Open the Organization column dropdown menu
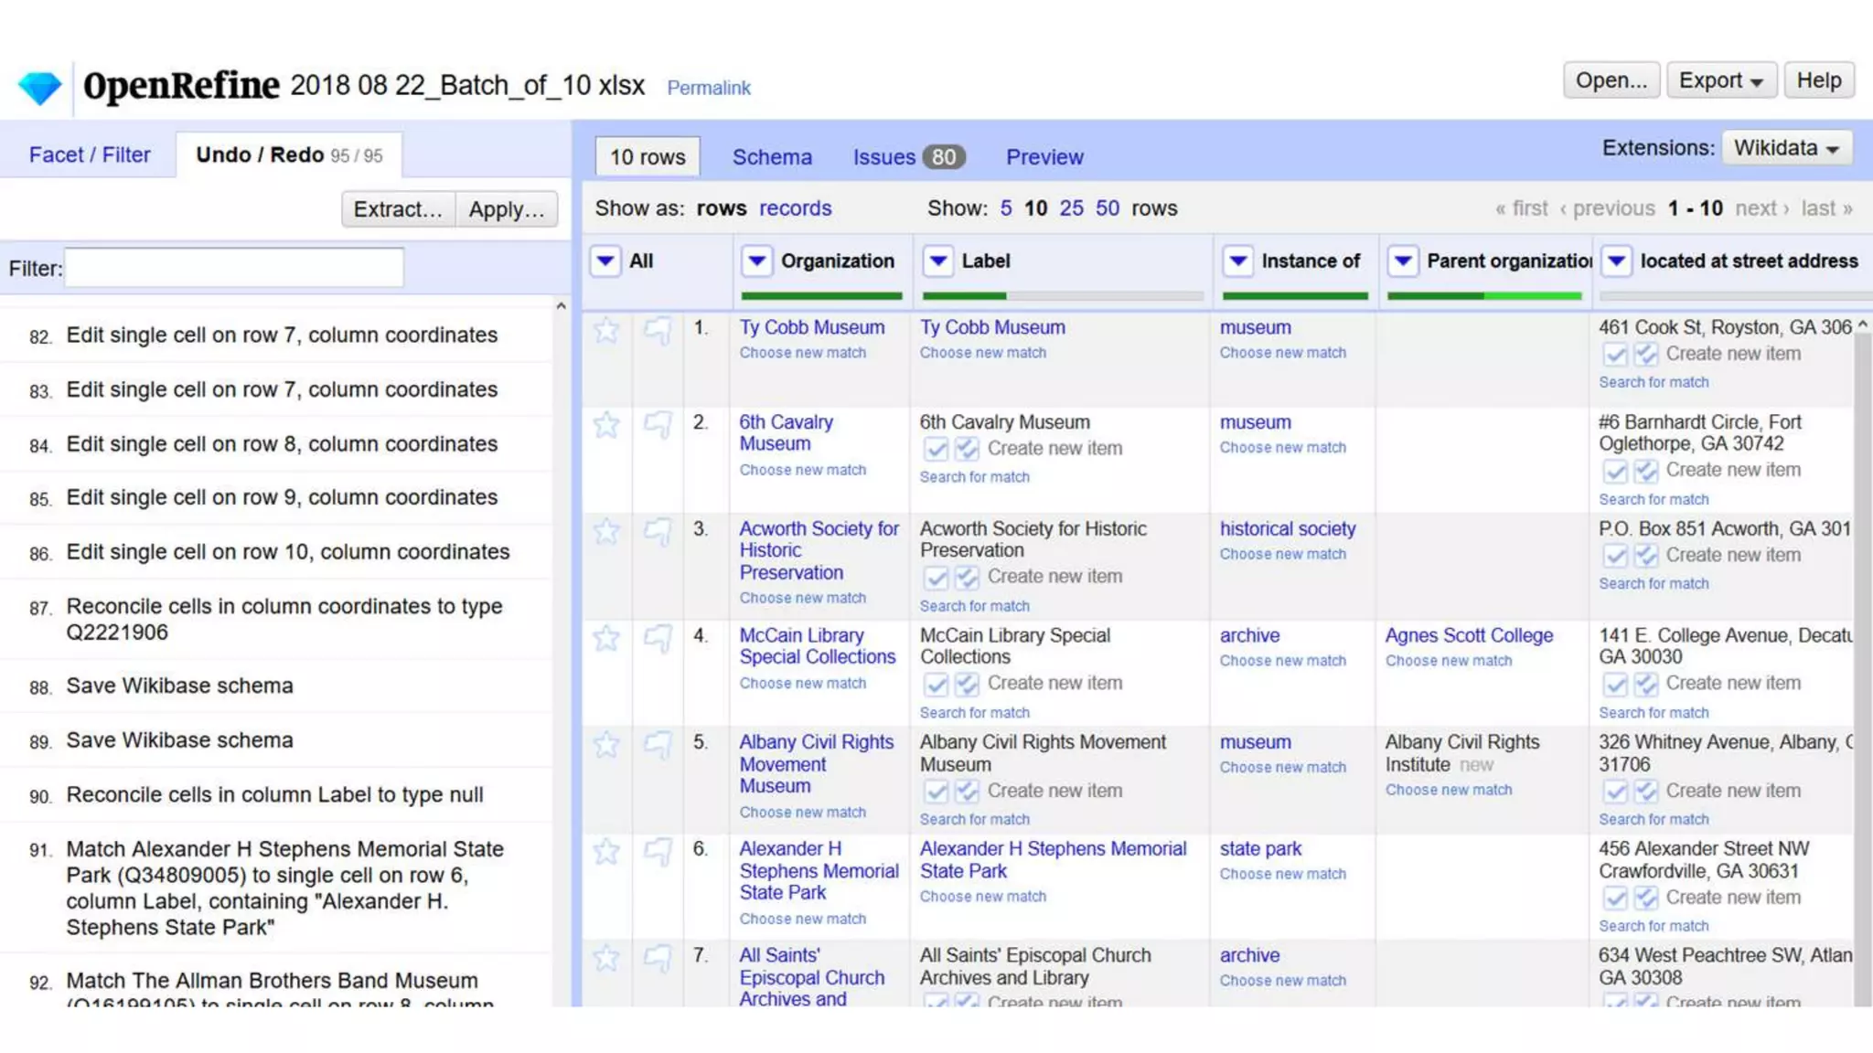 click(756, 261)
